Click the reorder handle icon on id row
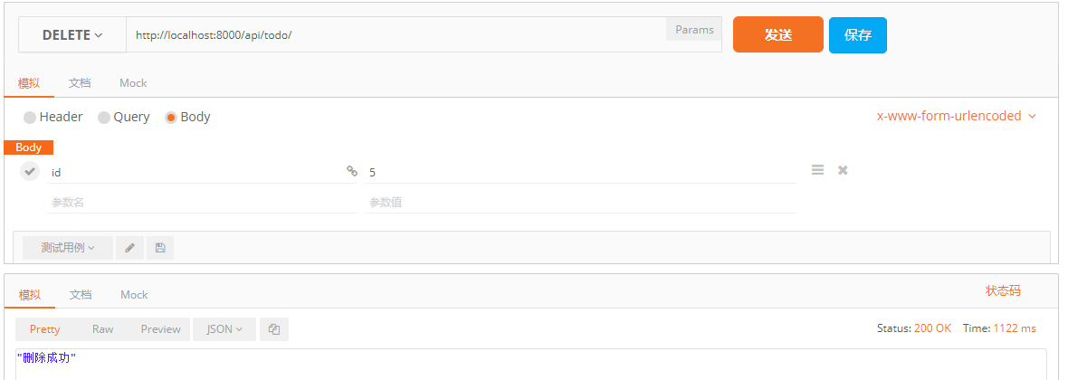This screenshot has height=380, width=1068. (817, 170)
